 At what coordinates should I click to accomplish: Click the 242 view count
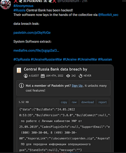click(74, 76)
